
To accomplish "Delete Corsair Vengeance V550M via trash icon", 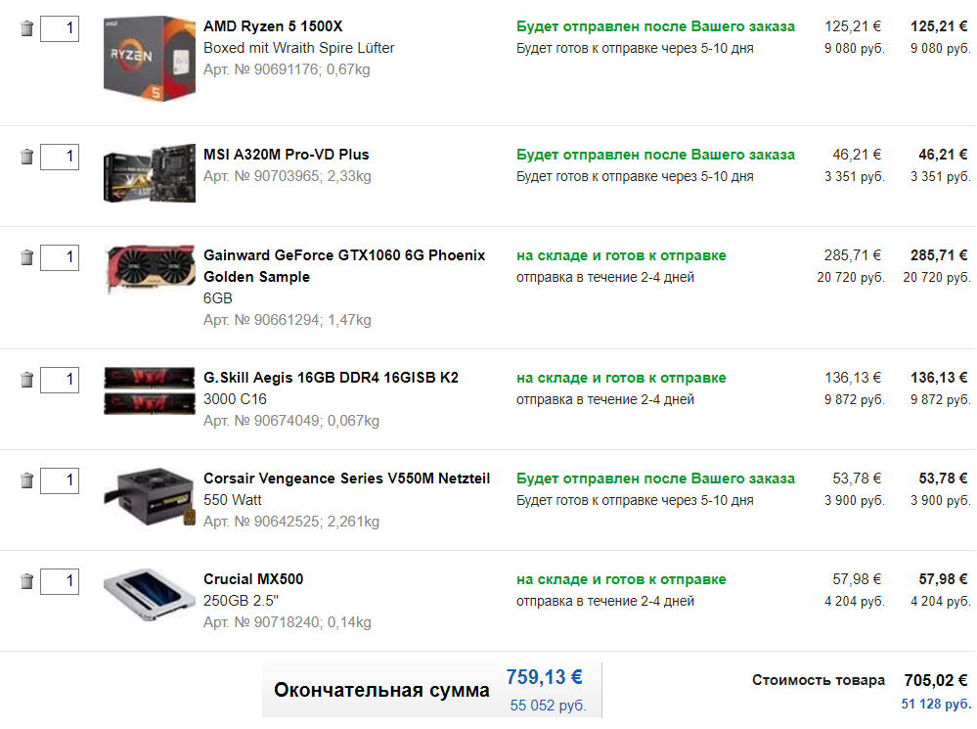I will click(x=26, y=480).
